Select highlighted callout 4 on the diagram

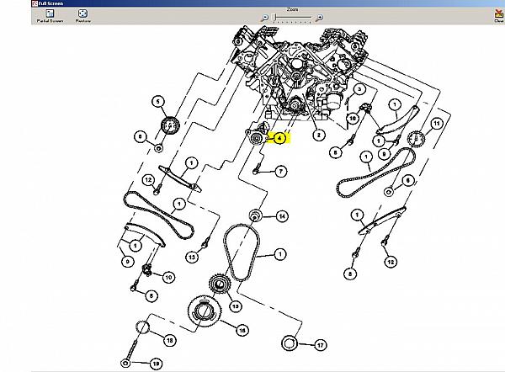click(279, 138)
